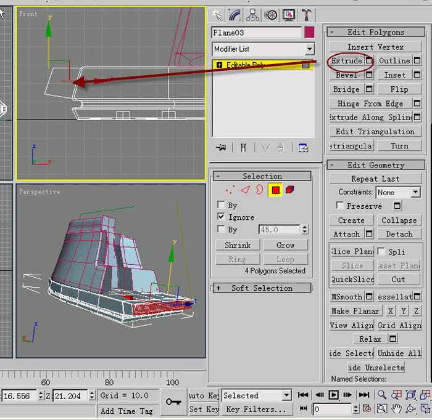Click the Shrink button
This screenshot has height=420, width=432.
238,245
